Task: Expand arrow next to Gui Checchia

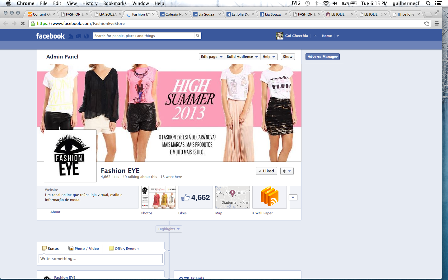Action: [x=315, y=36]
